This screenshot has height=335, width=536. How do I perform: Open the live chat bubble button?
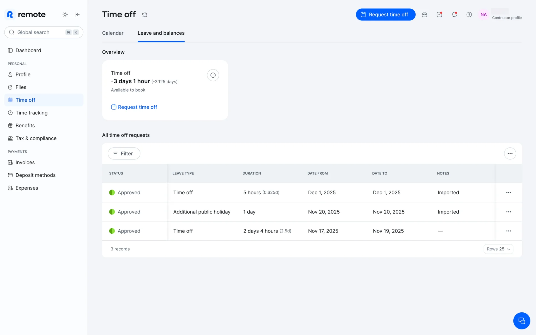tap(521, 320)
